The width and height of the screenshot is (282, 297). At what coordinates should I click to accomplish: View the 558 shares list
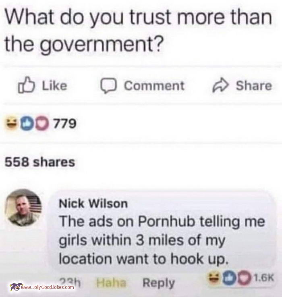click(40, 162)
